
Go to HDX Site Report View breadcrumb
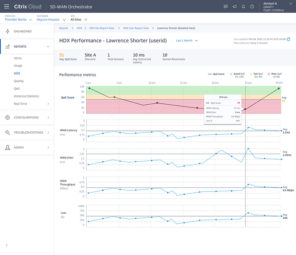tap(102, 28)
